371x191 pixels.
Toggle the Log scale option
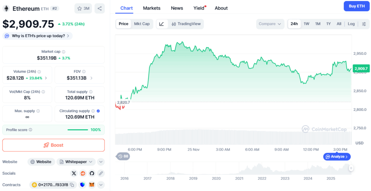pyautogui.click(x=351, y=24)
